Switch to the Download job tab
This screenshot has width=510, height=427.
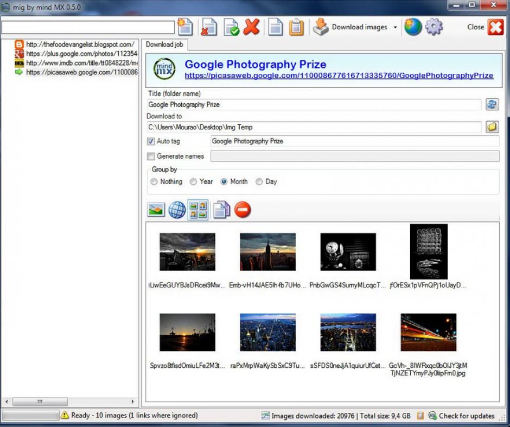click(164, 45)
